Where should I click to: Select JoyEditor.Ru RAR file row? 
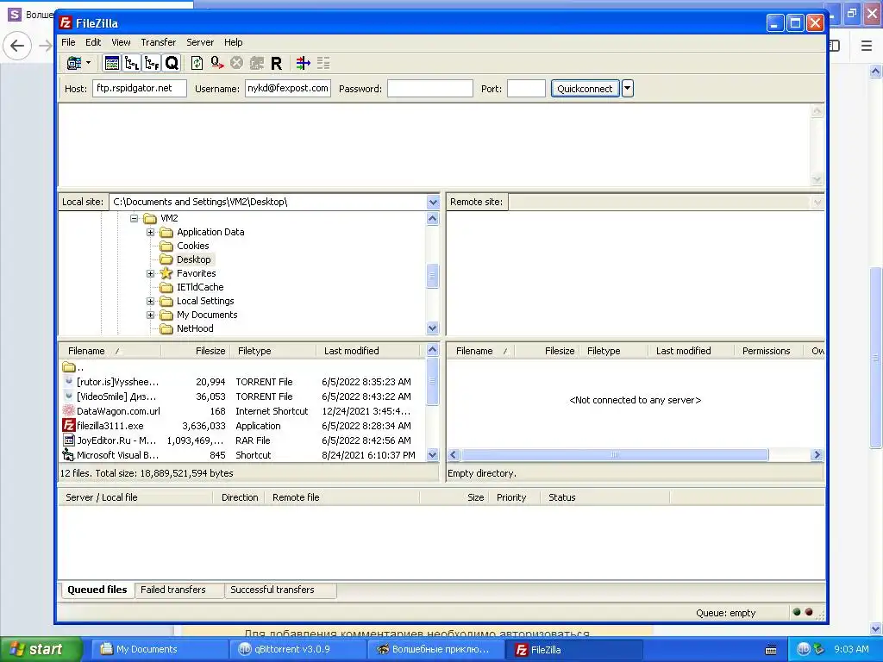240,440
